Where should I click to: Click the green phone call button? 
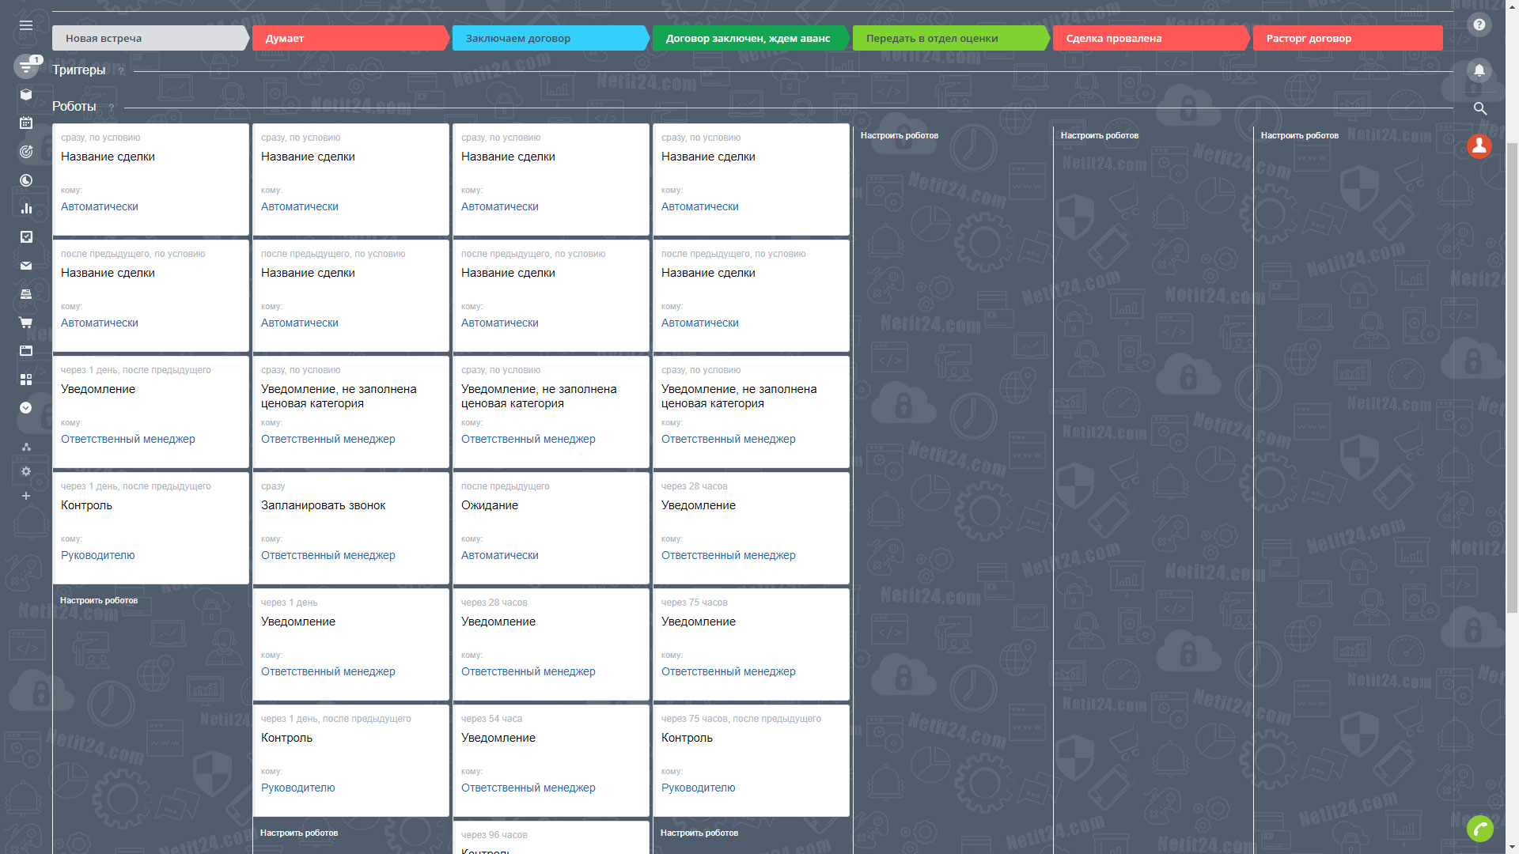click(1479, 828)
